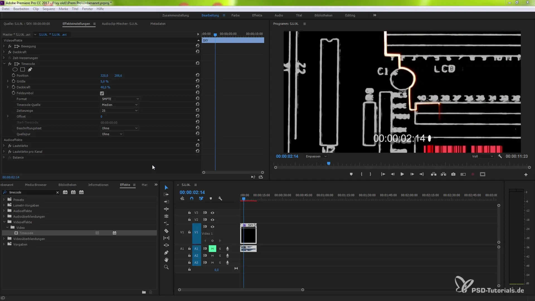535x301 pixels.
Task: Step forward one frame
Action: 412,174
